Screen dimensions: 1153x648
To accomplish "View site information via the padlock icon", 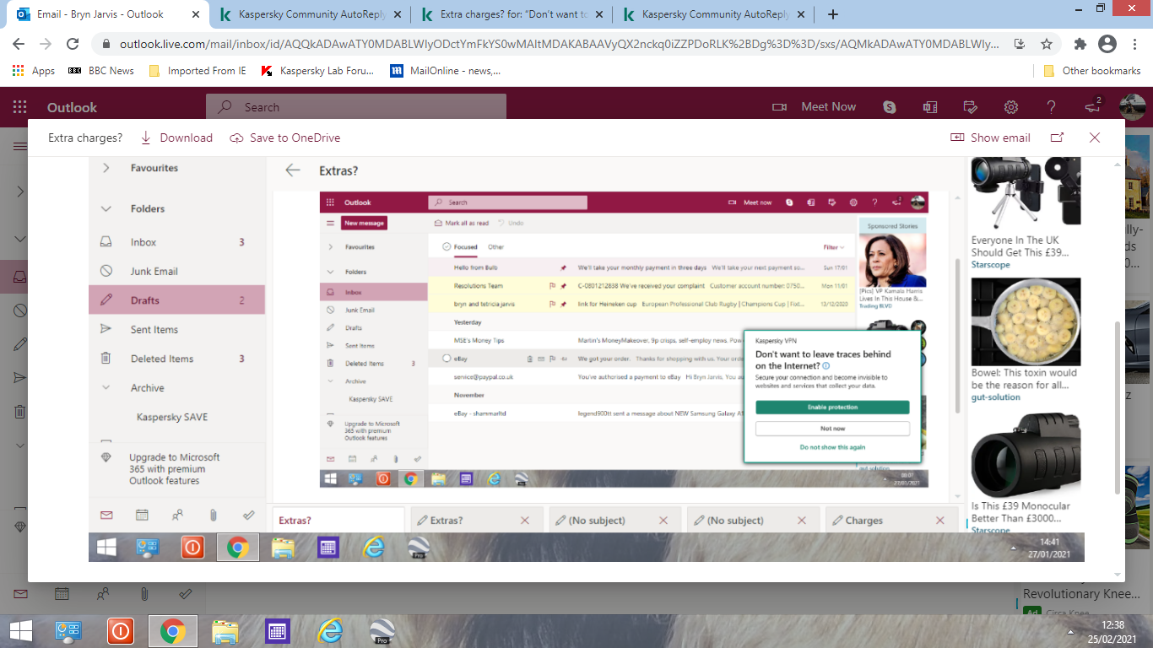I will 106,44.
